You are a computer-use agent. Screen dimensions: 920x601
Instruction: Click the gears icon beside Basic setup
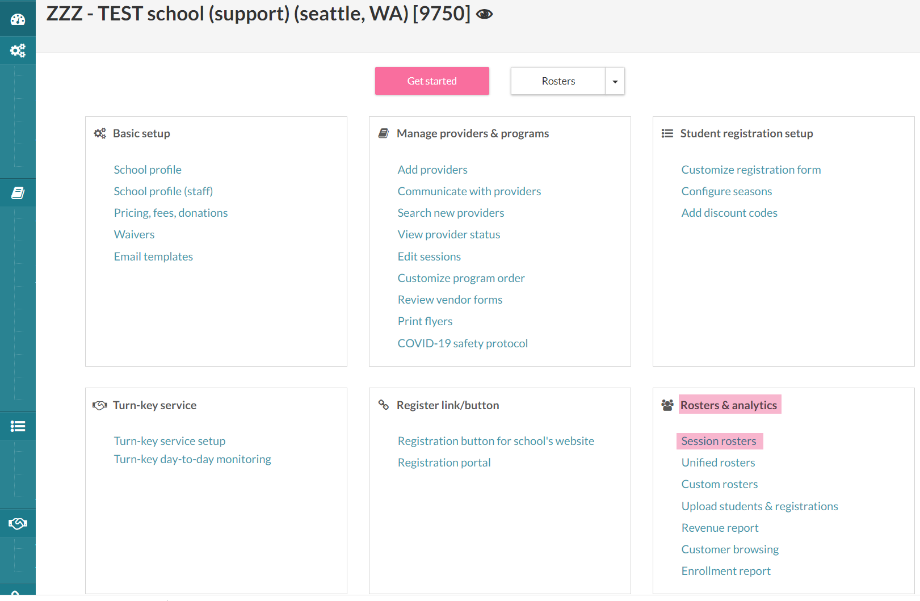[x=100, y=133]
